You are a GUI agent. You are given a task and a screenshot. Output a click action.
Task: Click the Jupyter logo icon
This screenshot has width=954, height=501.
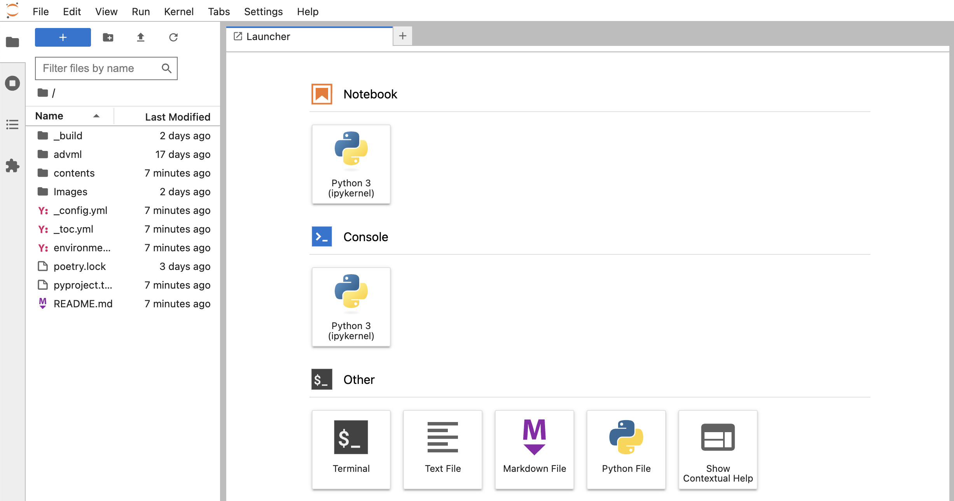(12, 10)
